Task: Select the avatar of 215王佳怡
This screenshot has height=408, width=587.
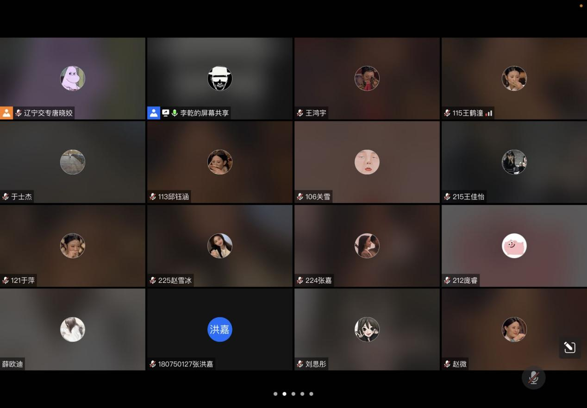Action: (514, 162)
